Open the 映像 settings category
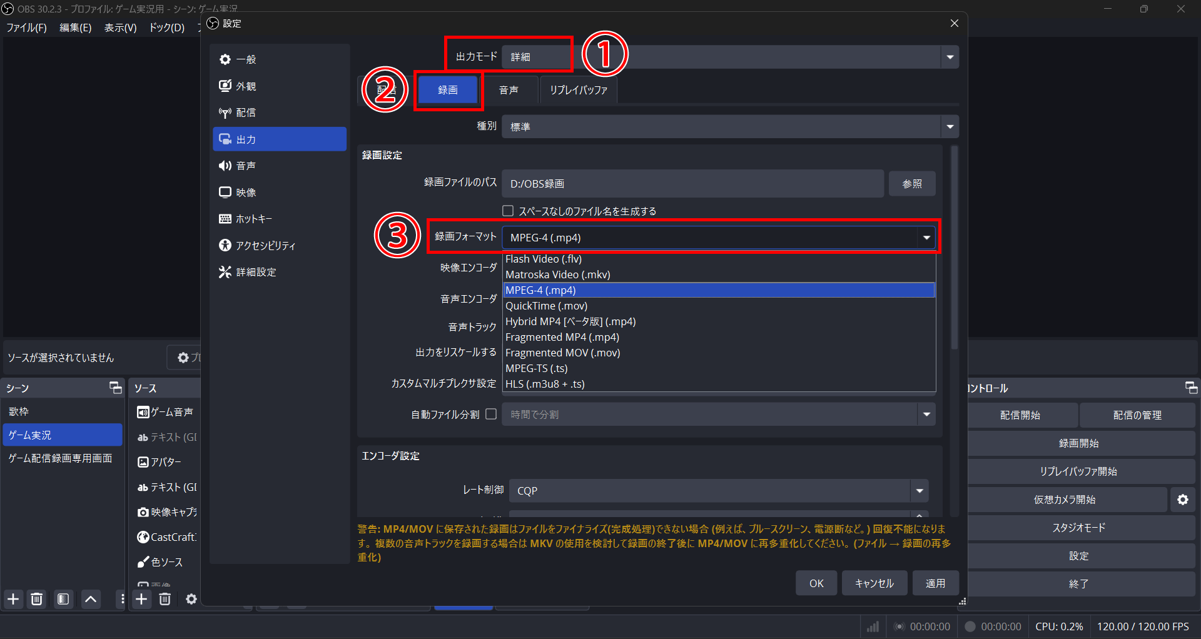The image size is (1201, 639). 280,193
